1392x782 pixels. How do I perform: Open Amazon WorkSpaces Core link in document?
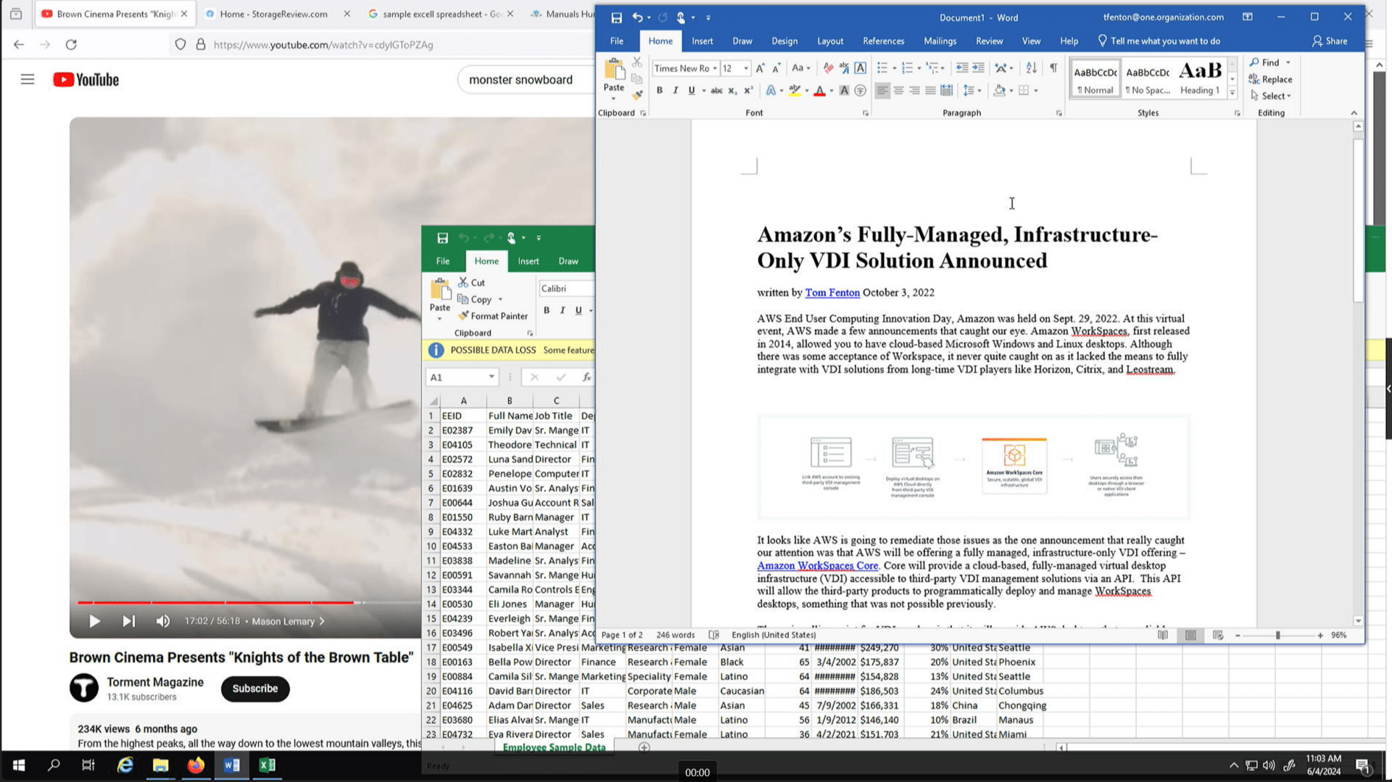[x=817, y=566]
